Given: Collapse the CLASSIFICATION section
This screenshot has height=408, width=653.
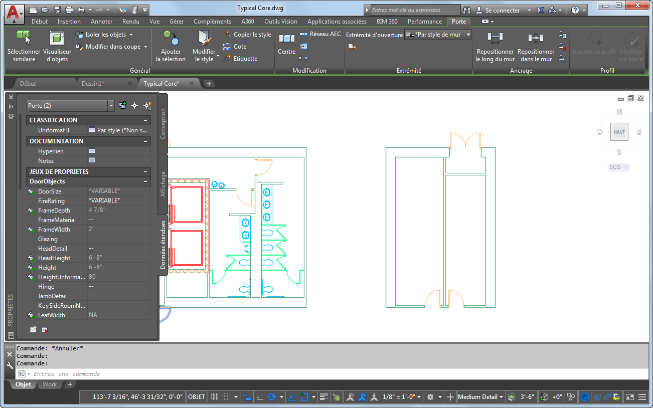Looking at the screenshot, I should click(145, 120).
